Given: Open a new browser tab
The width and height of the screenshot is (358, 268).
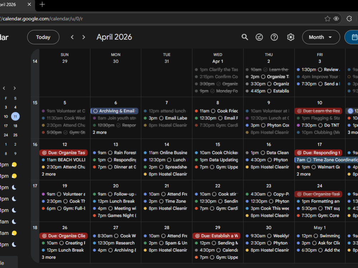Looking at the screenshot, I should 42,4.
